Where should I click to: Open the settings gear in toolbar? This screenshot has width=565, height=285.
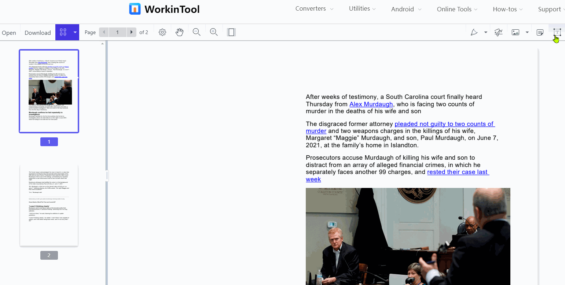(x=162, y=32)
